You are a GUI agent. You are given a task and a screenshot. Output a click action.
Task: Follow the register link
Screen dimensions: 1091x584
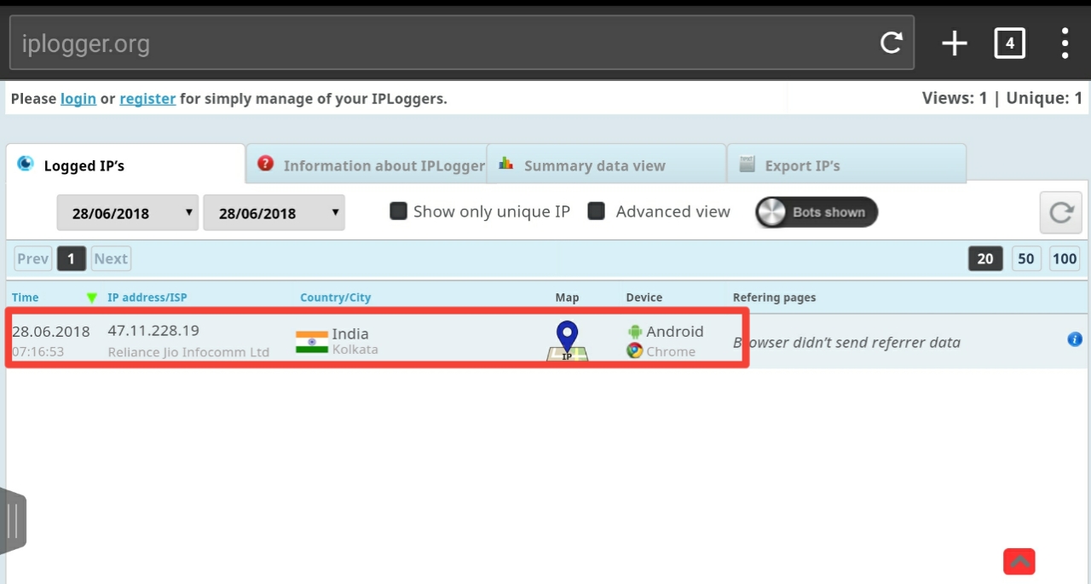click(x=147, y=99)
